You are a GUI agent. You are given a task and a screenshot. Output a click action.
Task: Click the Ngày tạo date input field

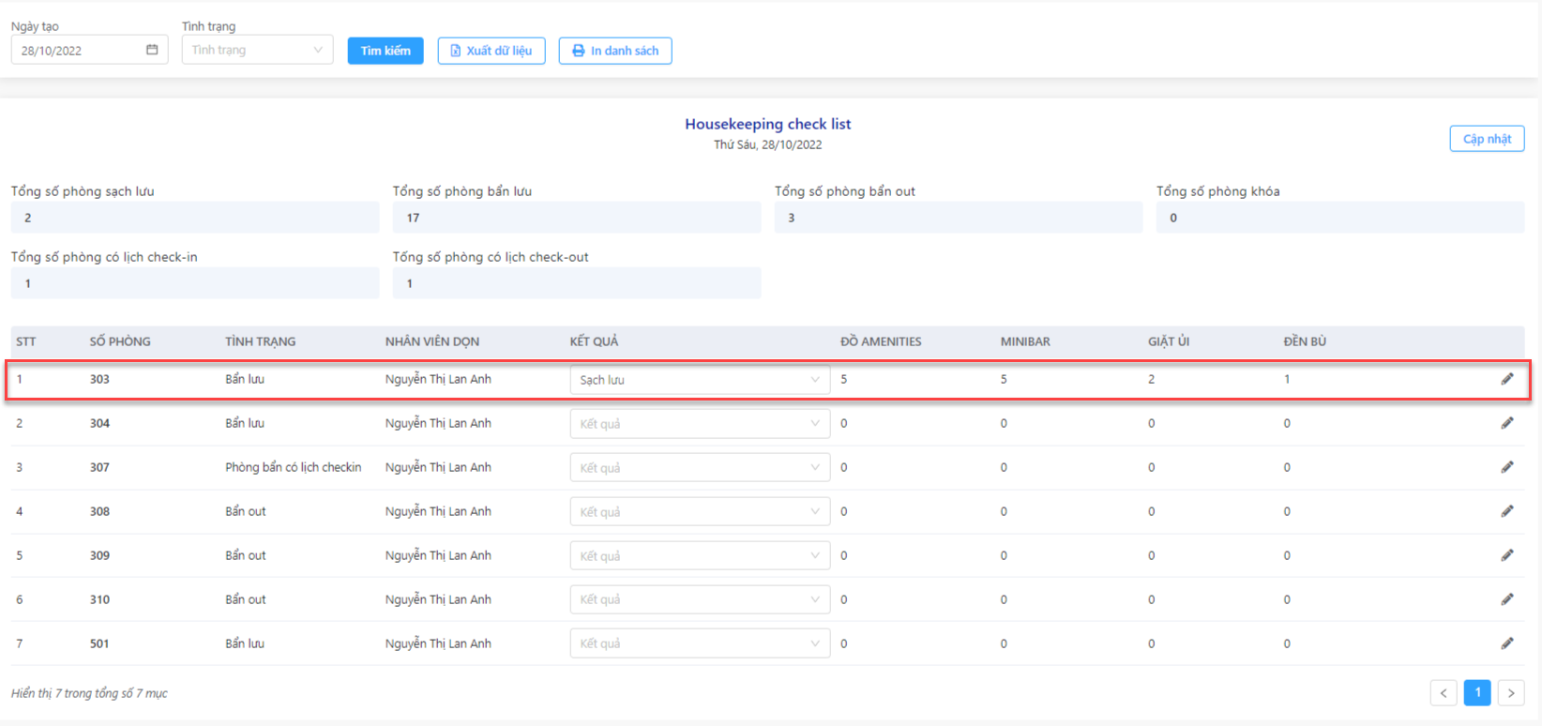coord(90,50)
